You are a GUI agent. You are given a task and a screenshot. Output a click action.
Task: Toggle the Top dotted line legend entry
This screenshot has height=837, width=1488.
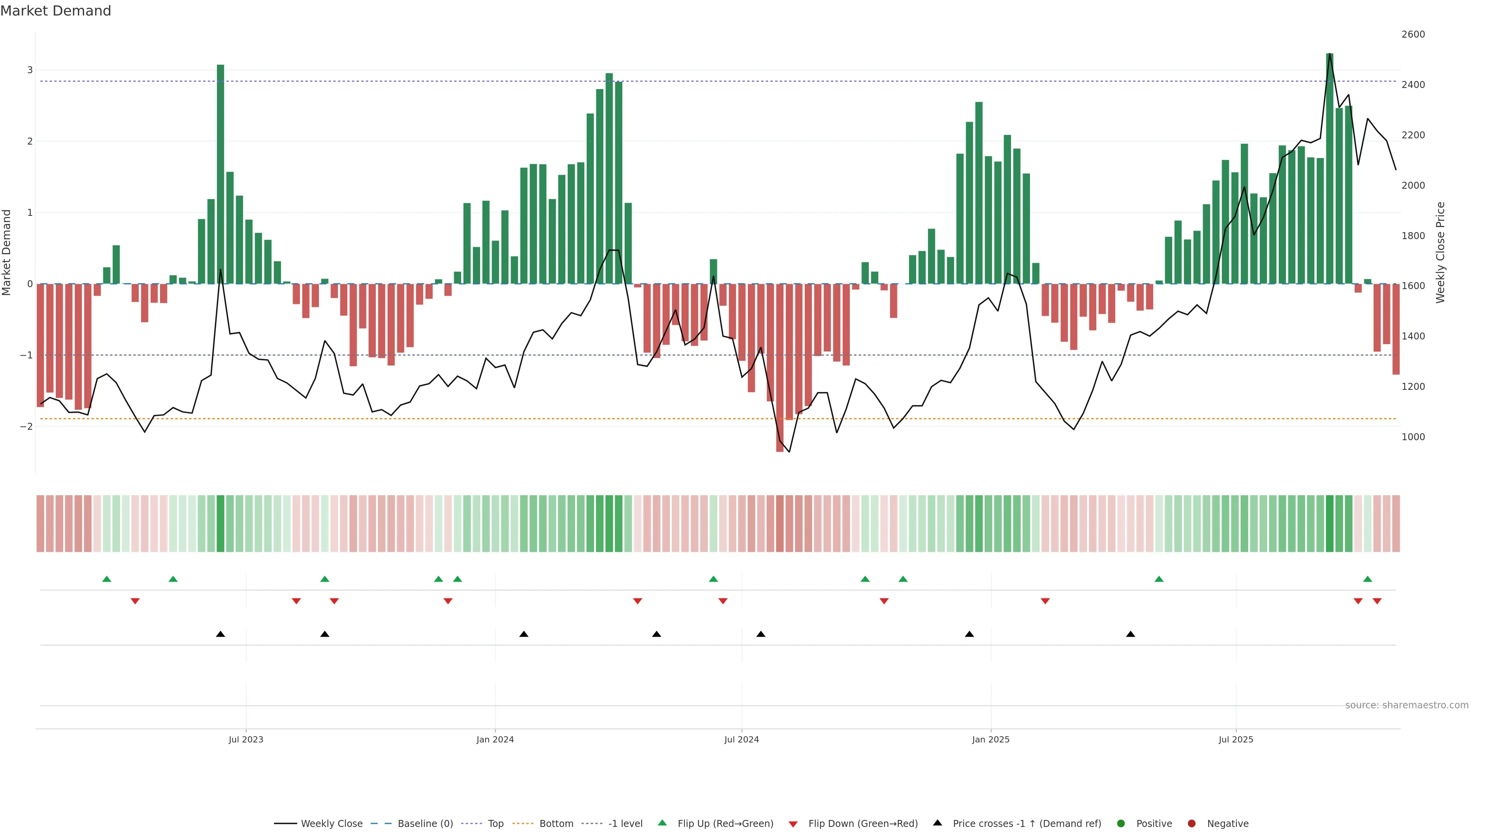coord(495,823)
